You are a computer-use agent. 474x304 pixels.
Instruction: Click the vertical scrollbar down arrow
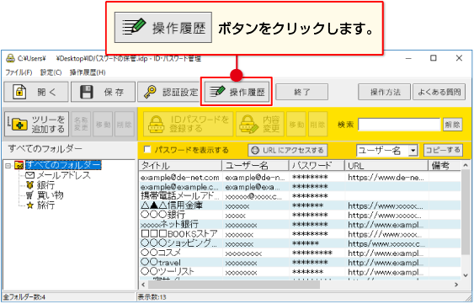(466, 275)
